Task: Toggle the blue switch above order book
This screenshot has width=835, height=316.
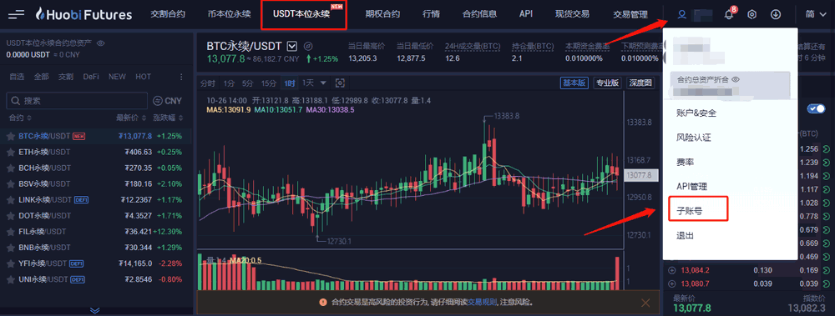Action: pos(816,108)
